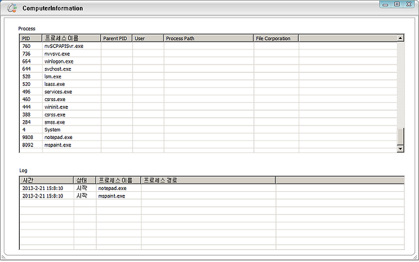Click the Parent PID column header

(x=116, y=38)
